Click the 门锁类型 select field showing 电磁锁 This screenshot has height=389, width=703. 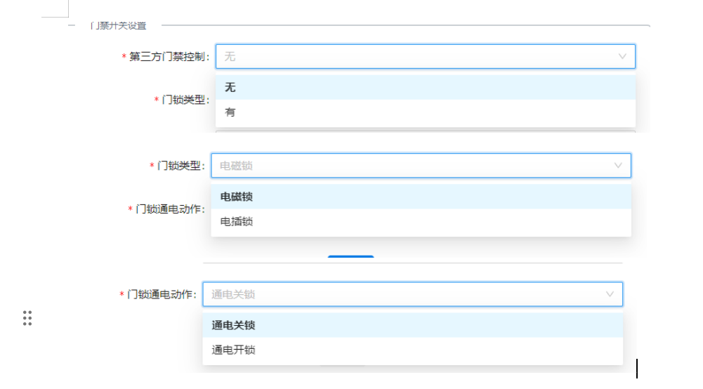[411, 166]
